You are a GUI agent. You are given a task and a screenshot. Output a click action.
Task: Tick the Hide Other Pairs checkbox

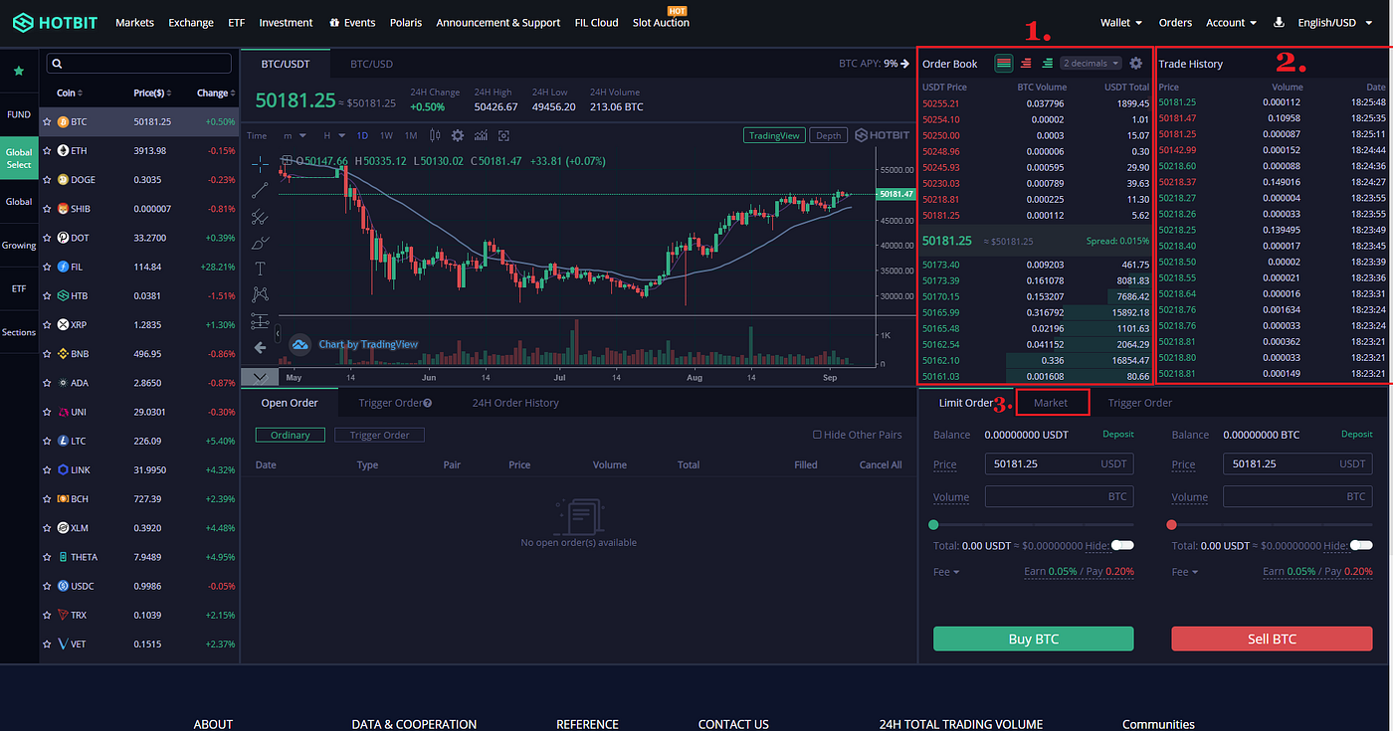(818, 435)
